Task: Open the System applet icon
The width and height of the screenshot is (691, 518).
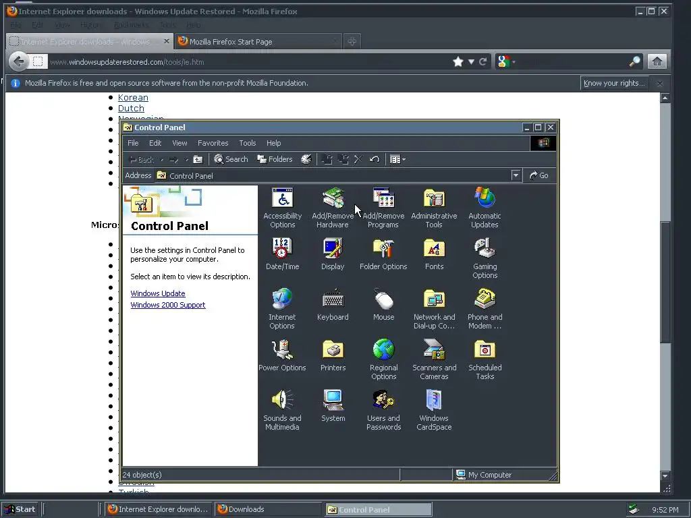Action: coord(333,406)
